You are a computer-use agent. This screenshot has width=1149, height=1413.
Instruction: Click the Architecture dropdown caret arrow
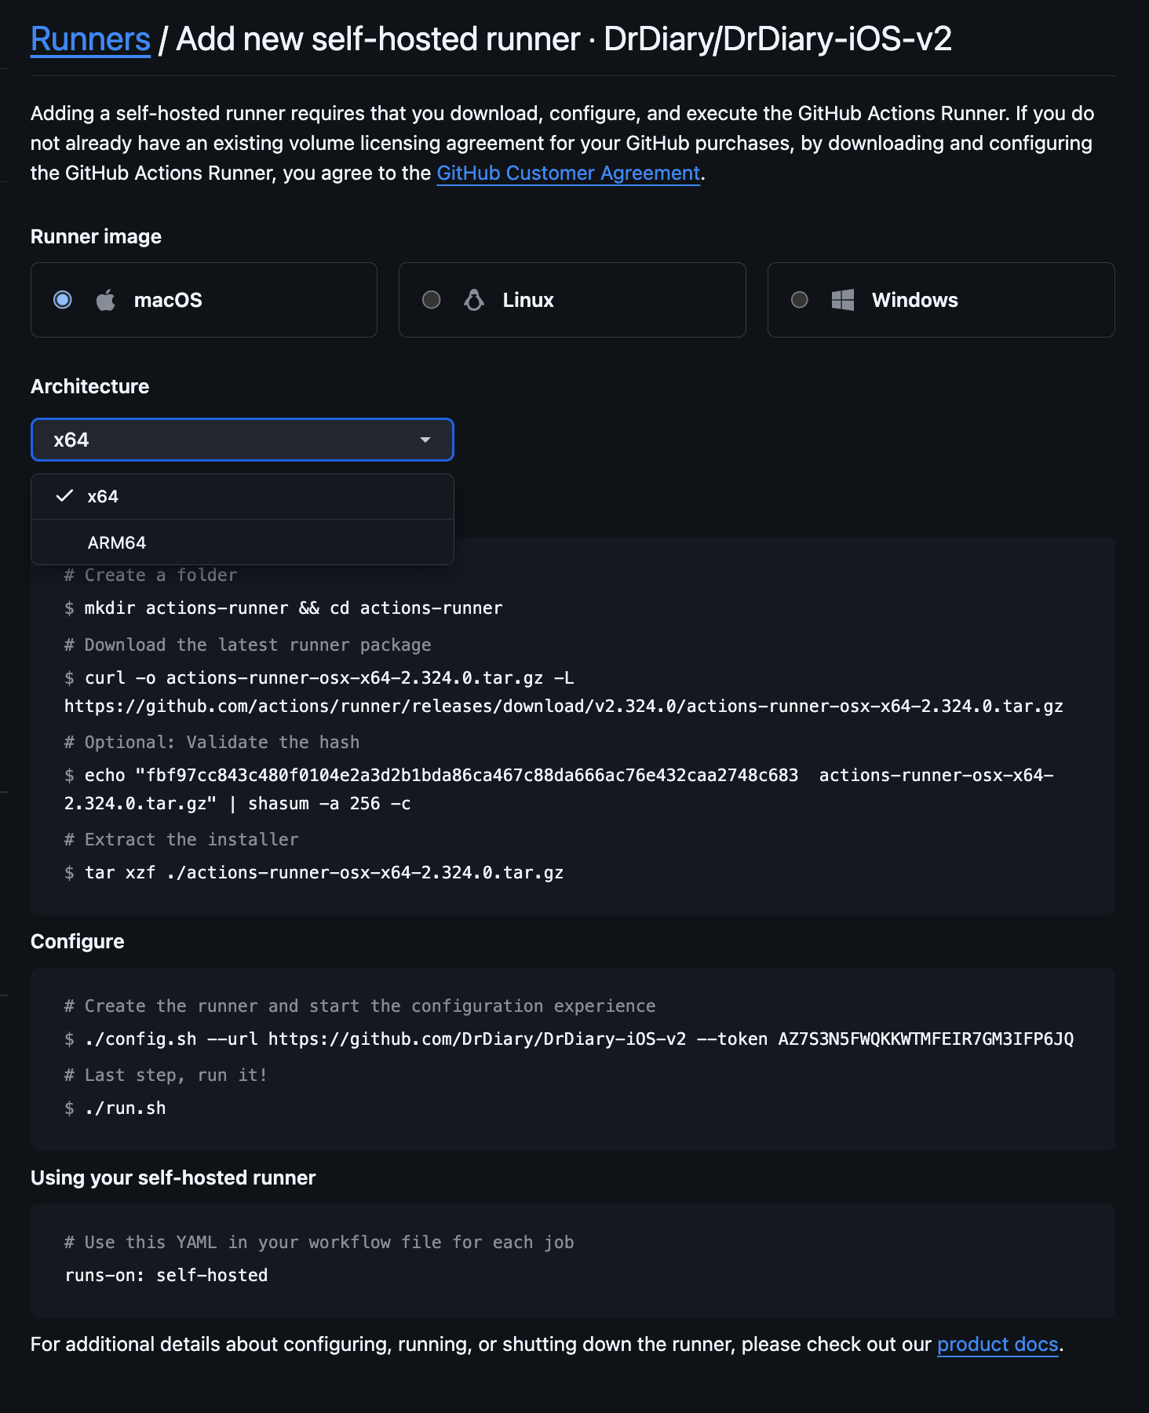[425, 440]
